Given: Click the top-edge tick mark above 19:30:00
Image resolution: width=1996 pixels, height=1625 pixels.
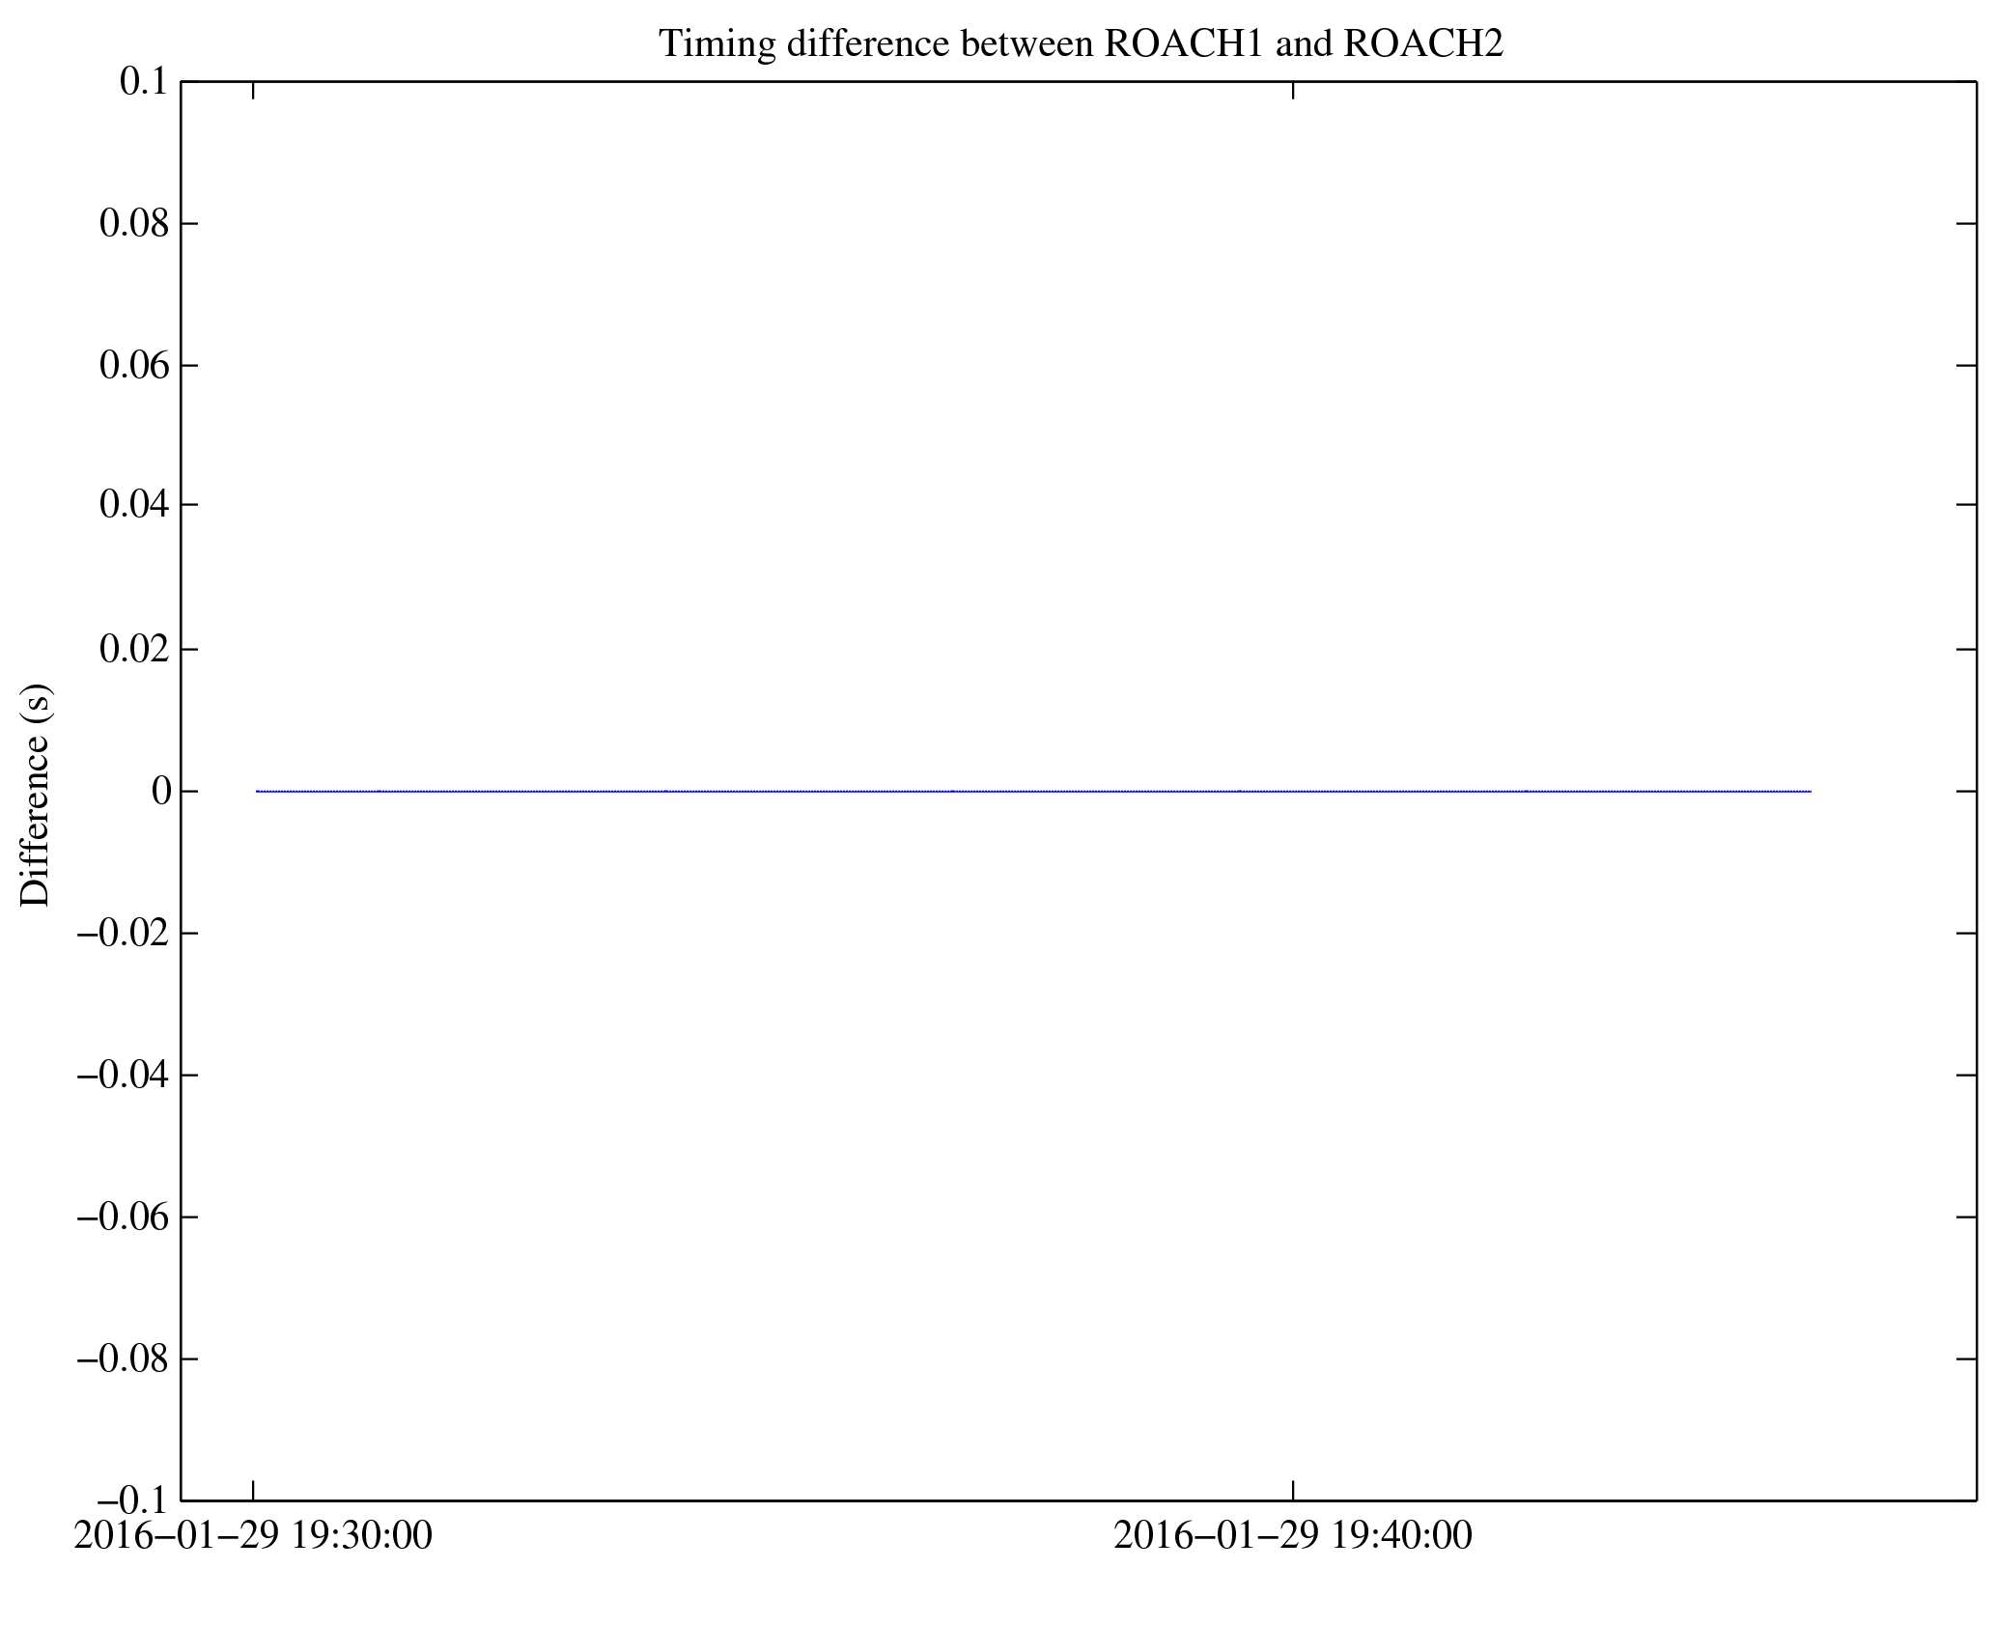Looking at the screenshot, I should (x=254, y=91).
